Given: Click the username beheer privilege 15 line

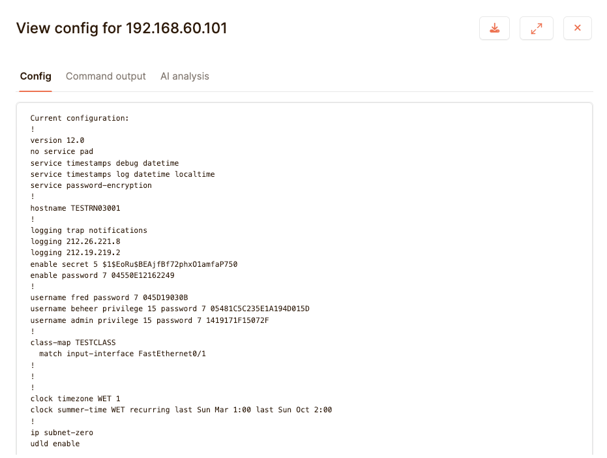Looking at the screenshot, I should (170, 309).
